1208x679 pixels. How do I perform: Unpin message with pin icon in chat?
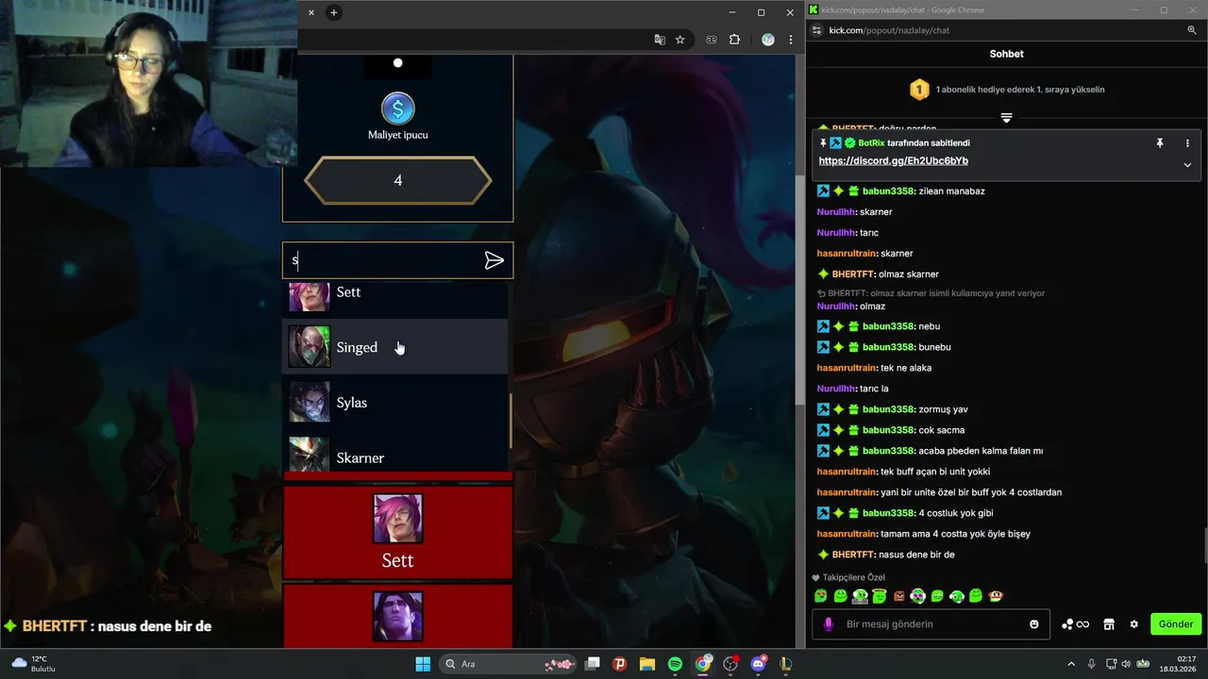click(1159, 143)
